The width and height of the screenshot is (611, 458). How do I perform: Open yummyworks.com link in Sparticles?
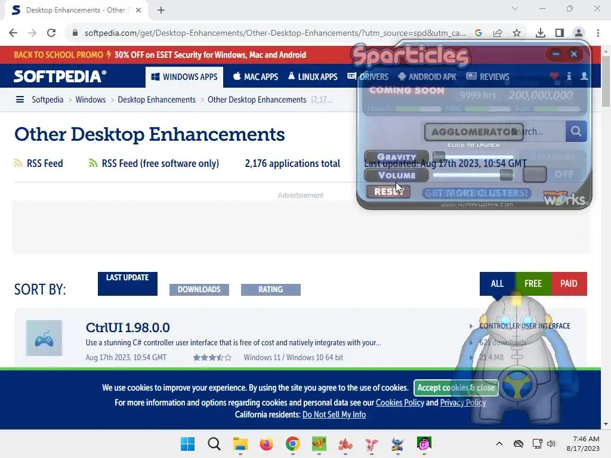[477, 205]
